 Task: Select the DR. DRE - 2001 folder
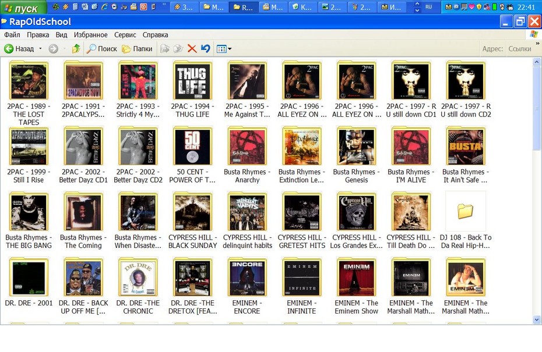(29, 282)
